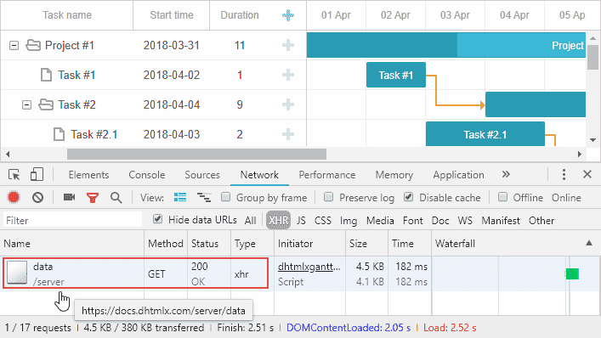Click the Project #1 progress bar in chart
This screenshot has height=338, width=601.
446,45
